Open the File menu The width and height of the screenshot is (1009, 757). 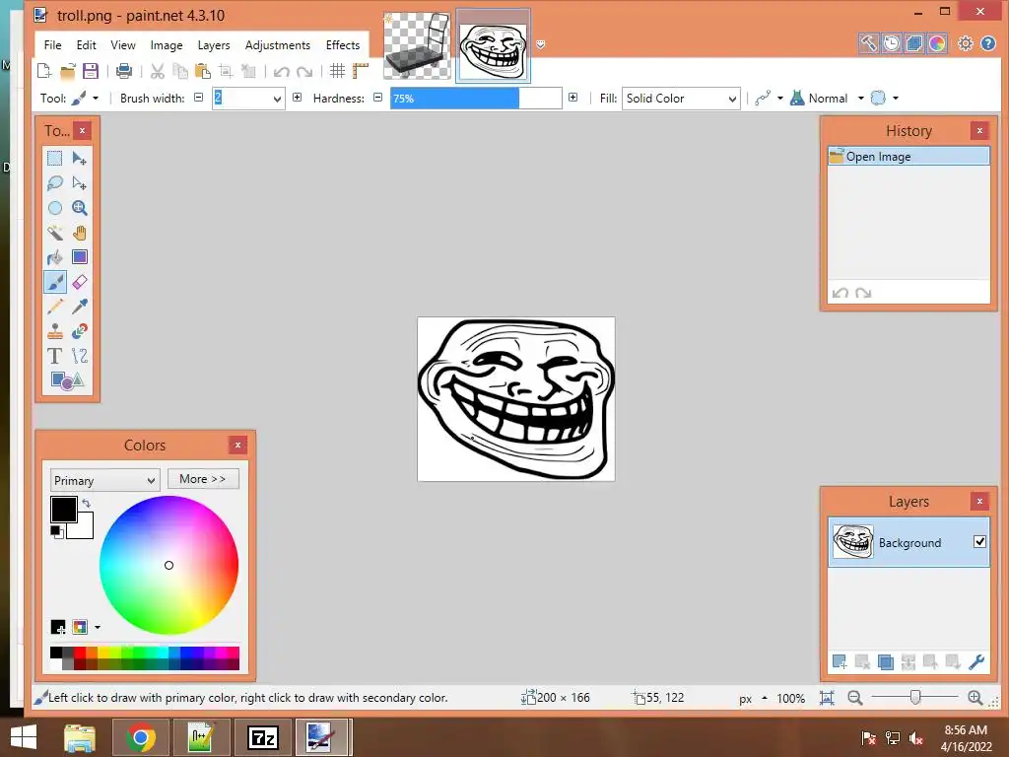click(53, 45)
